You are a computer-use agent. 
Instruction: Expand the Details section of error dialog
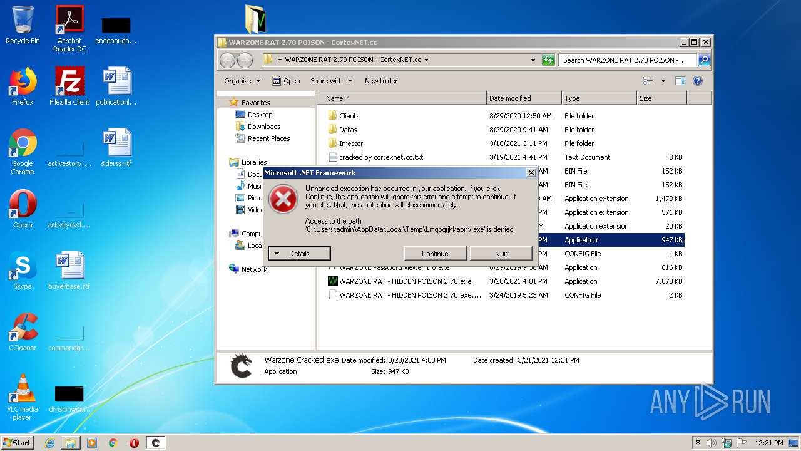(x=299, y=254)
